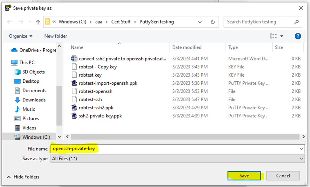Select Music folder in sidebar
Screen dimensions: 310x187
pyautogui.click(x=29, y=109)
